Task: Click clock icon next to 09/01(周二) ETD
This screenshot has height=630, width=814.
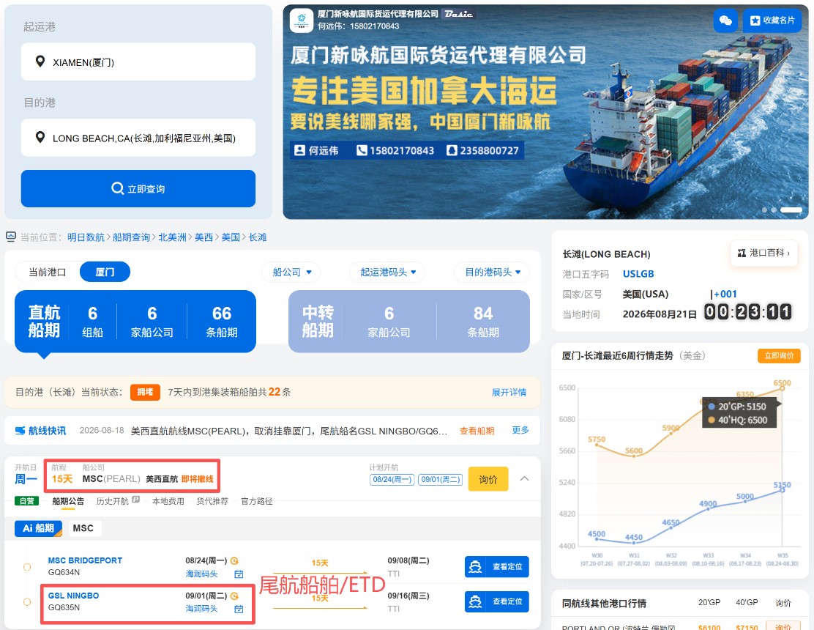Action: tap(235, 596)
